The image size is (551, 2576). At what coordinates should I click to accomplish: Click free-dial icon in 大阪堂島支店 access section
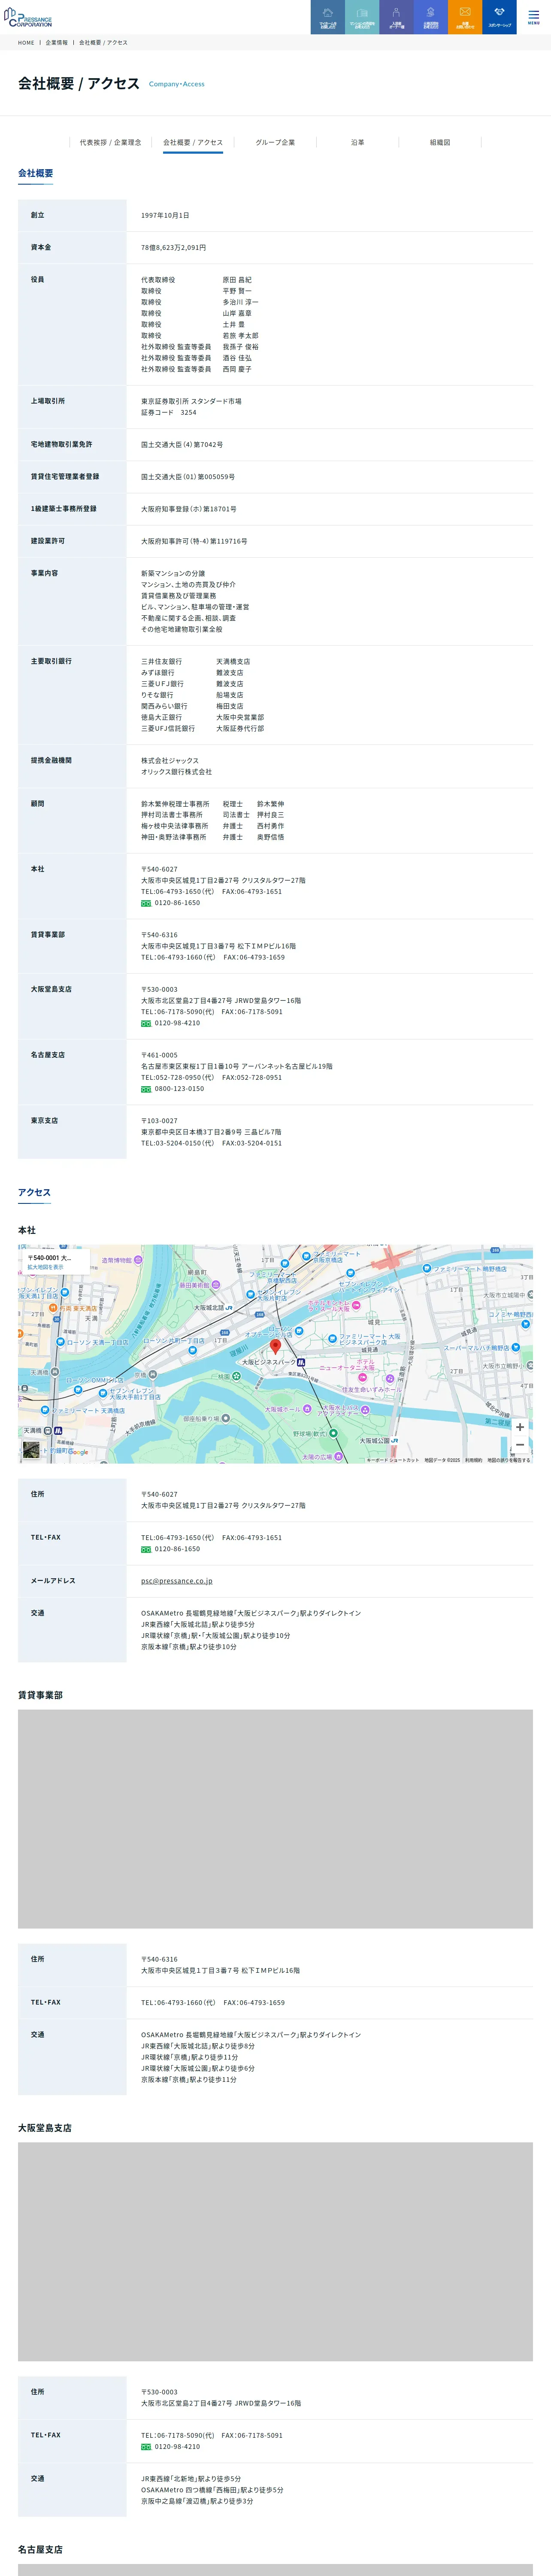[146, 2447]
